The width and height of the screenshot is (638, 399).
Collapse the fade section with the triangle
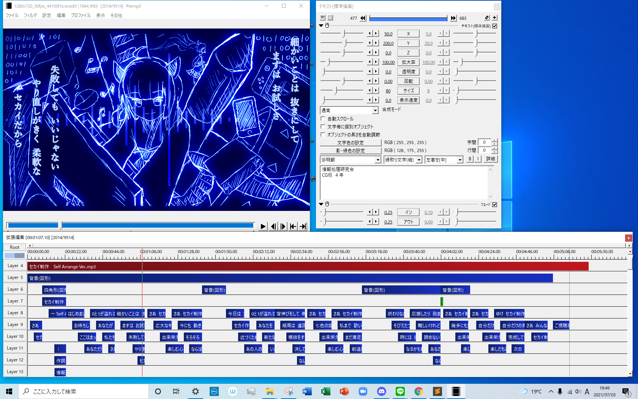(321, 204)
